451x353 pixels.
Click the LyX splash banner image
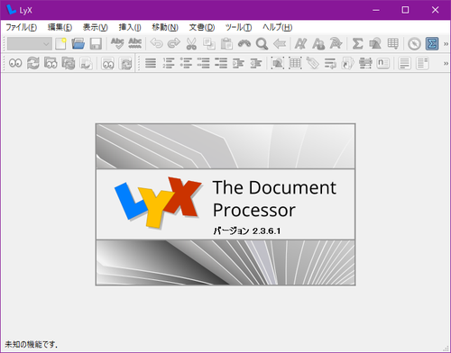pyautogui.click(x=225, y=204)
